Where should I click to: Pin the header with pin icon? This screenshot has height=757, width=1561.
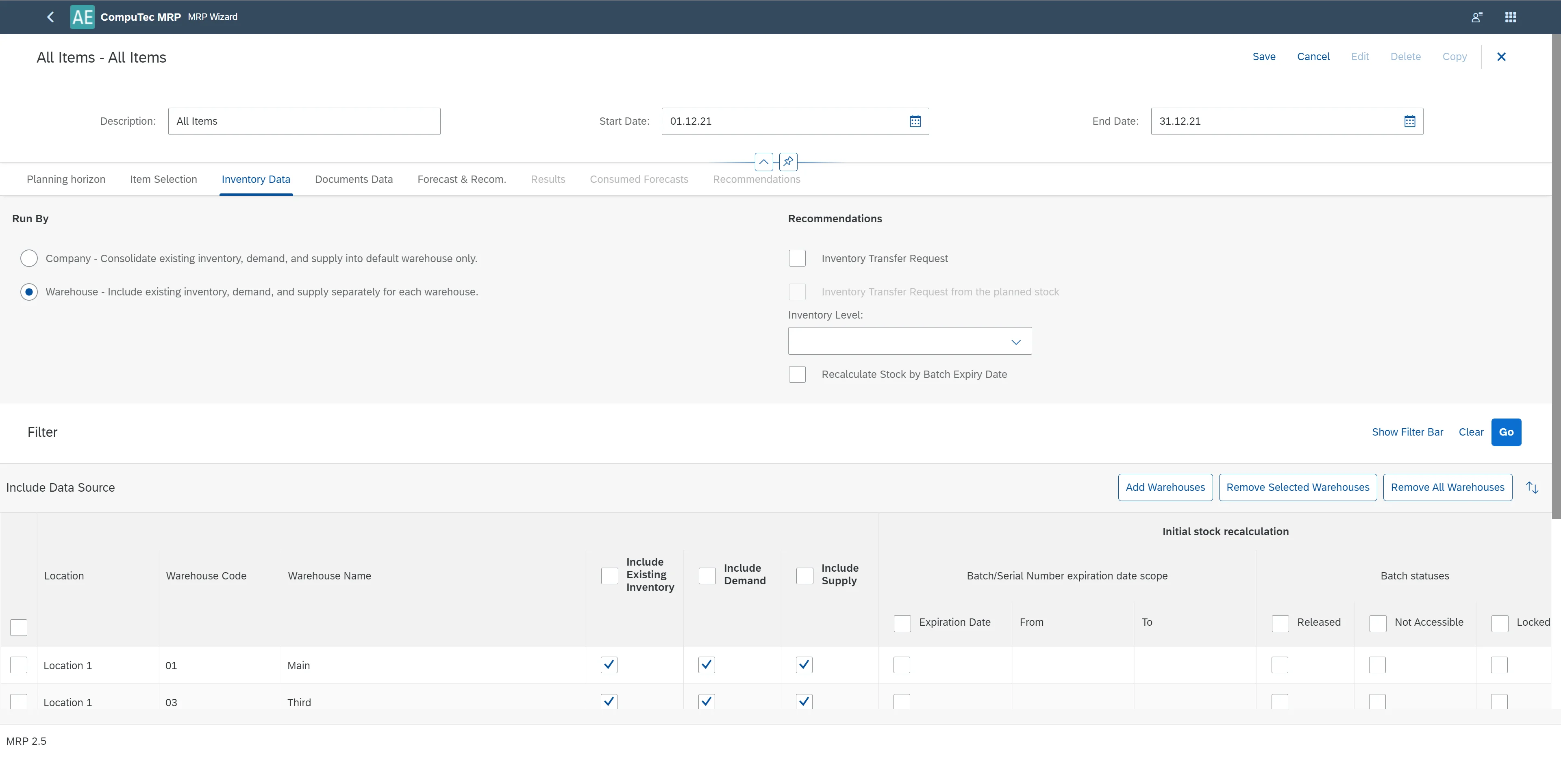point(788,162)
